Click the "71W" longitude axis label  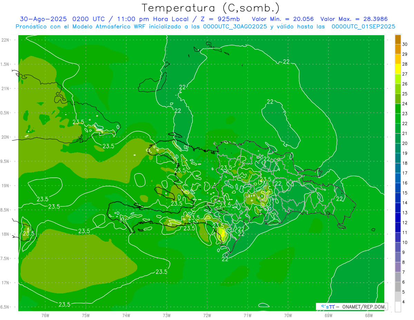pos(248,316)
